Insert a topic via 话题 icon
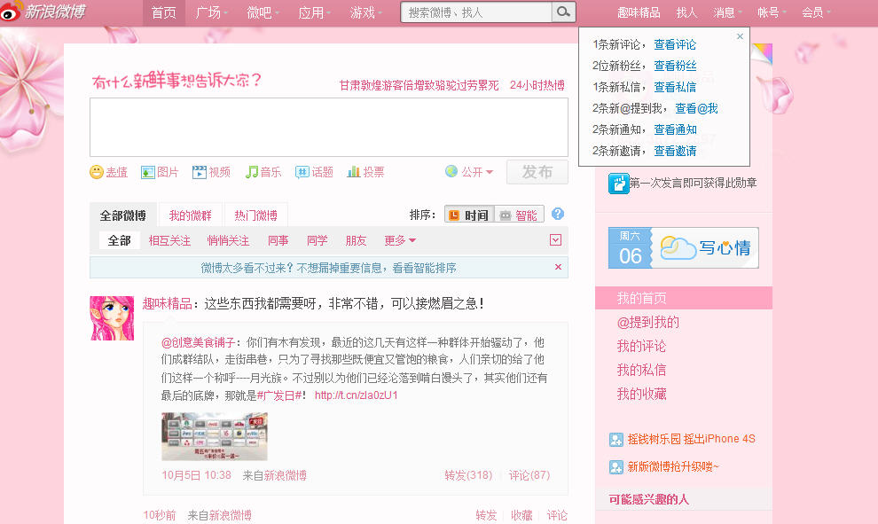878x524 pixels. coord(314,172)
